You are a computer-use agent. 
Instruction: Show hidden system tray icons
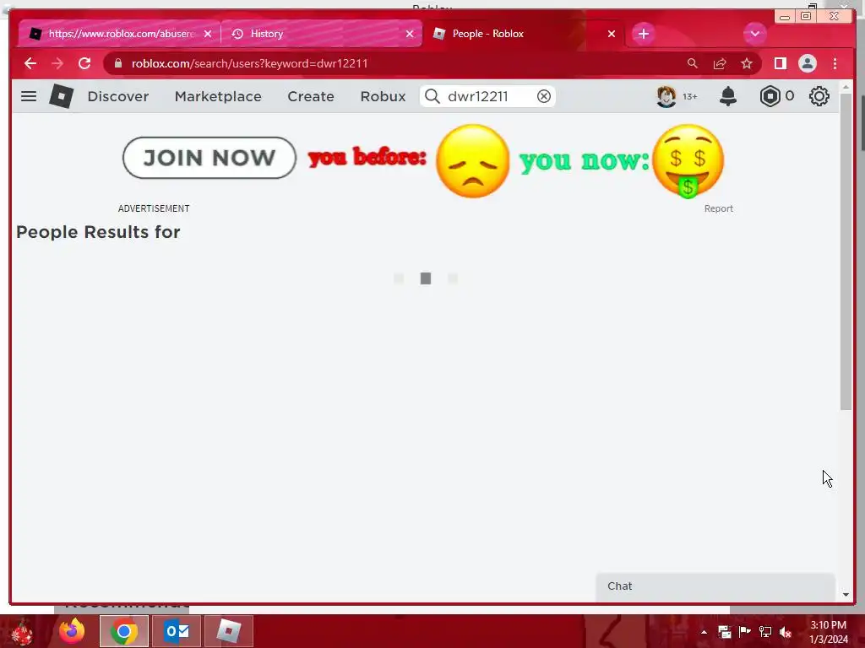coord(704,632)
